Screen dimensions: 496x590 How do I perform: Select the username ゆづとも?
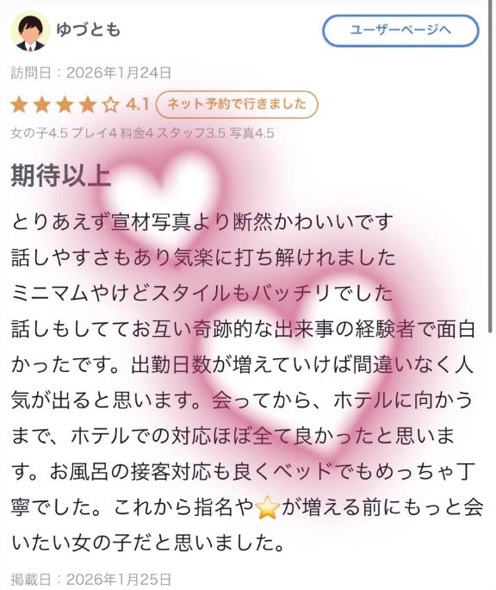pyautogui.click(x=89, y=30)
